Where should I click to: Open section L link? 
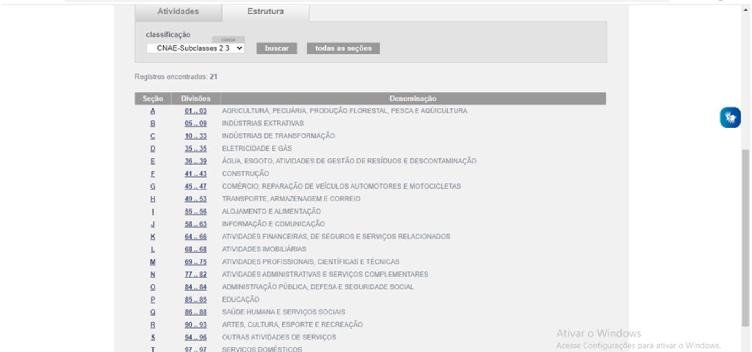(153, 249)
